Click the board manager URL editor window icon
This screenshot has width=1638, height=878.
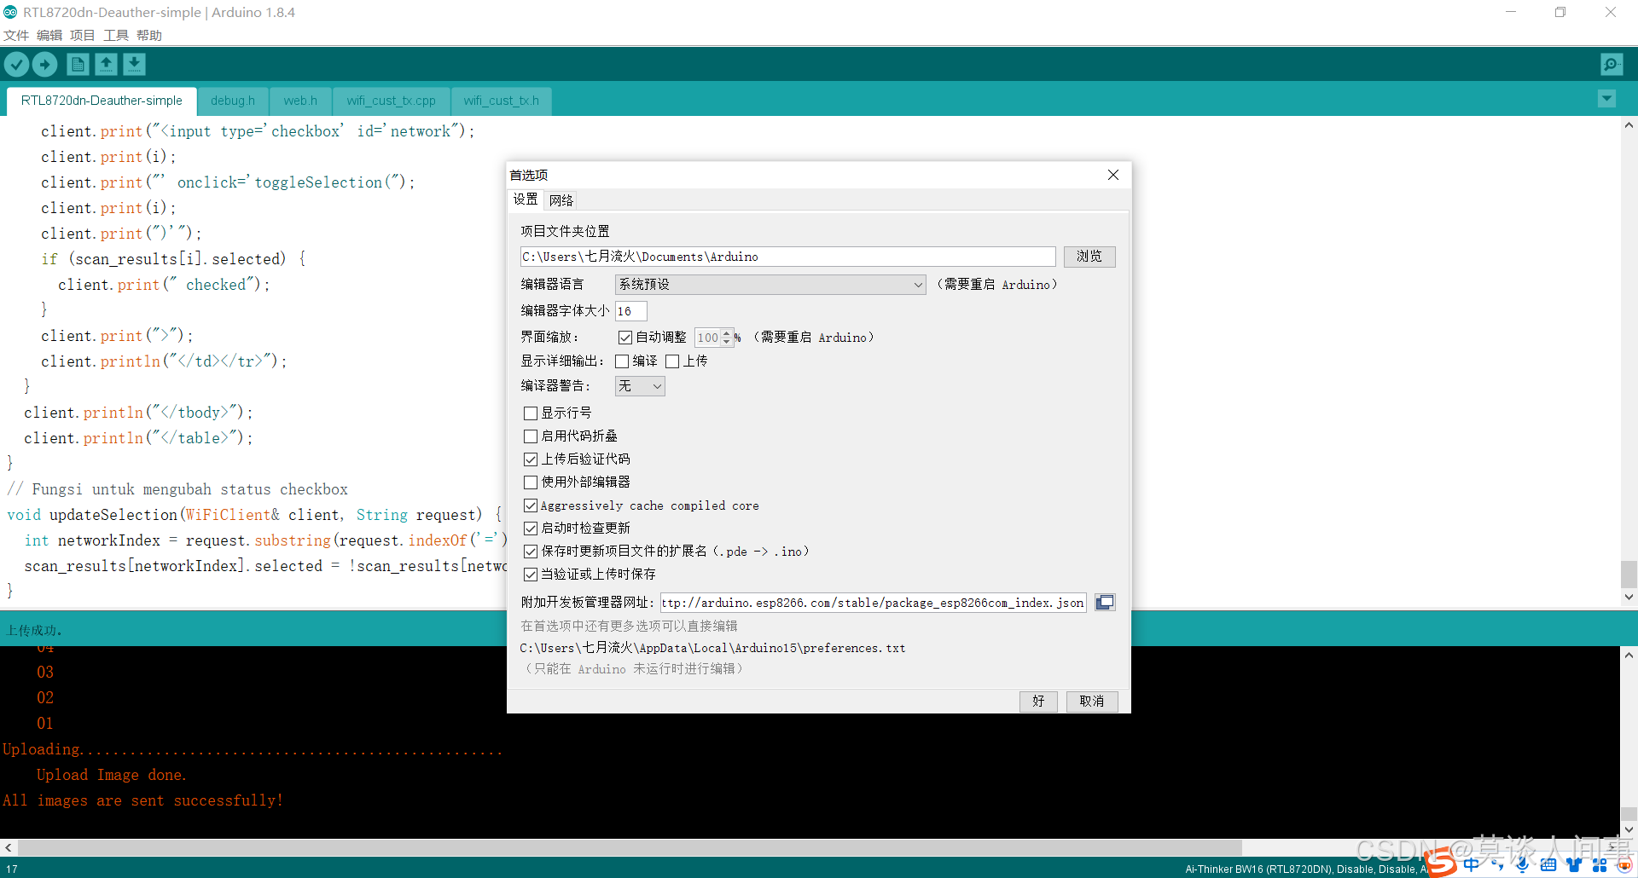(1105, 603)
